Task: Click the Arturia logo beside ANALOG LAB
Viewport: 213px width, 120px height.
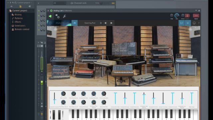Action: click(x=50, y=23)
